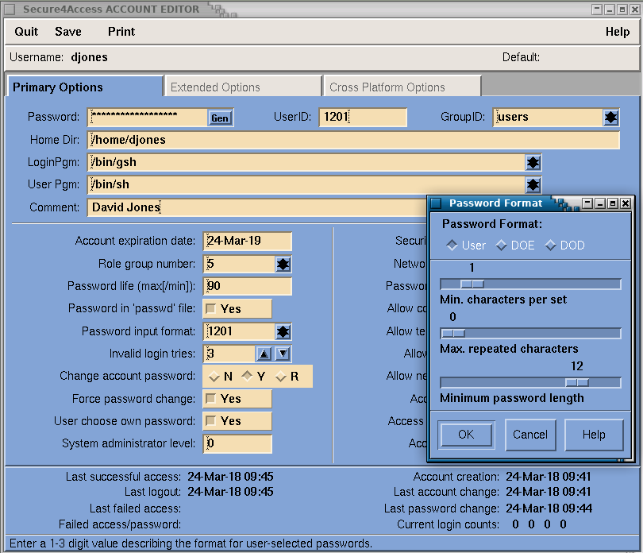Open the Help menu in the menu bar

click(618, 32)
